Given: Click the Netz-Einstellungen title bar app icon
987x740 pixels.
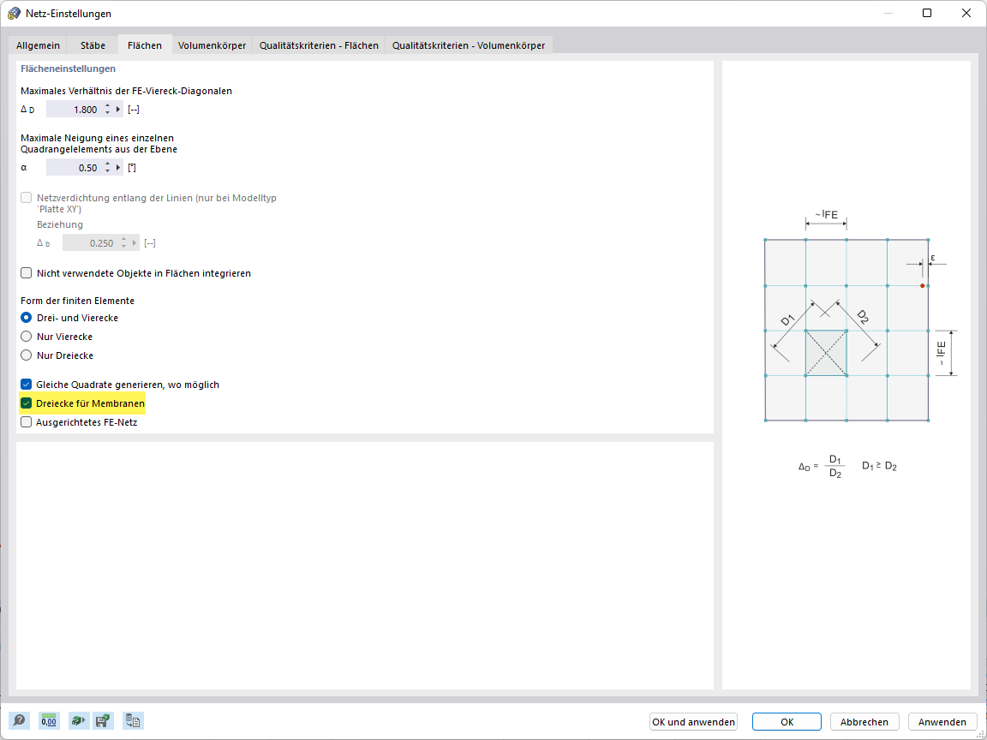Looking at the screenshot, I should click(x=13, y=13).
